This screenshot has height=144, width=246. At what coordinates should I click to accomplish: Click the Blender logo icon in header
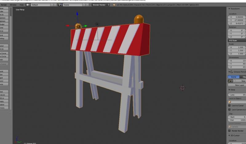[114, 5]
